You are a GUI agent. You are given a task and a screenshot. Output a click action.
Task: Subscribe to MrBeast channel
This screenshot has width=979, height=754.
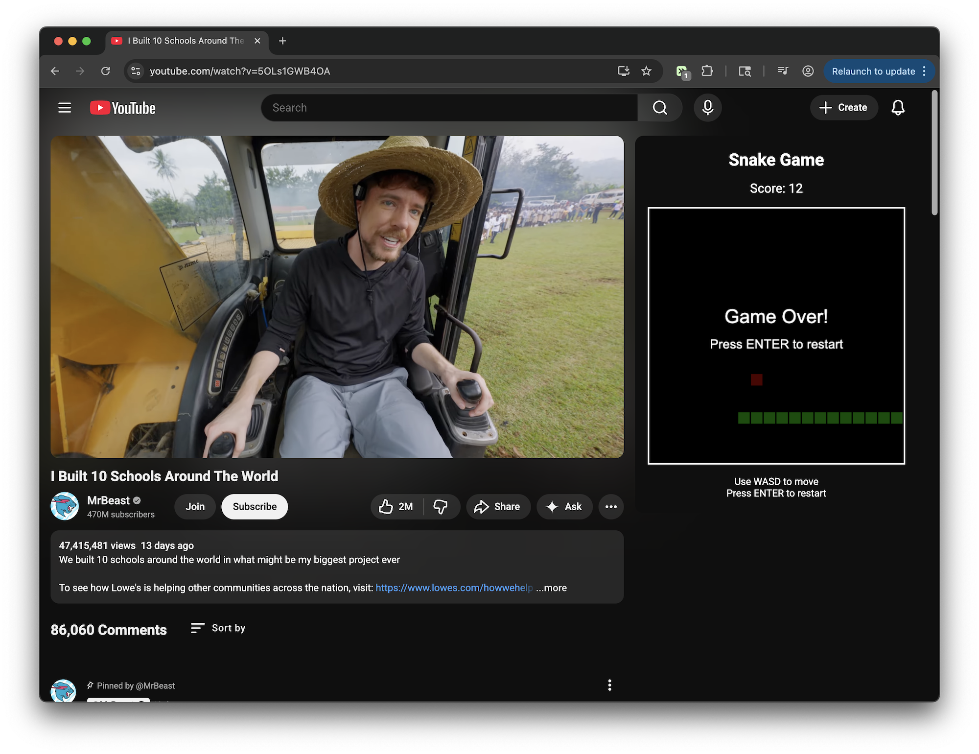pos(255,507)
